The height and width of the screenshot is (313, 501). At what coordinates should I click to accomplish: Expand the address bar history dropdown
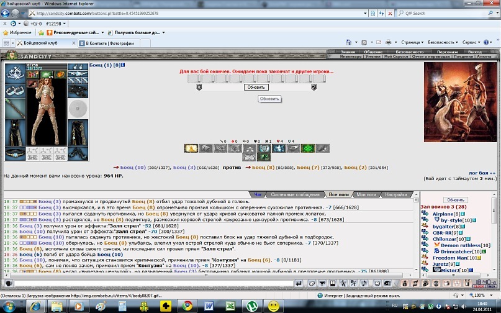pyautogui.click(x=365, y=14)
